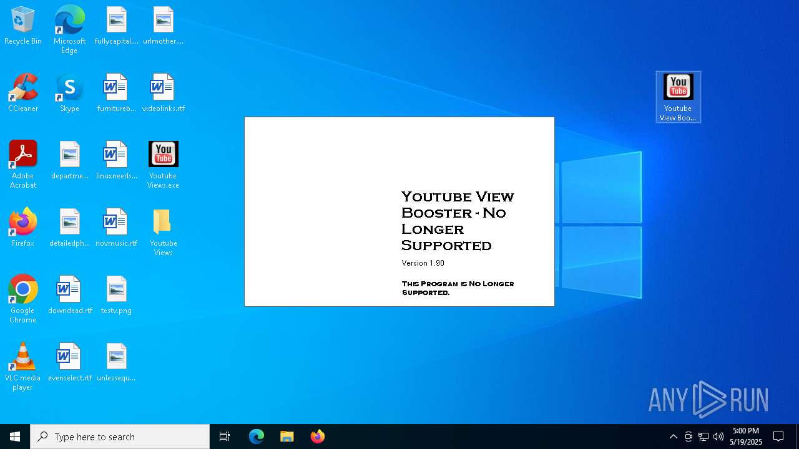Select the Youtube Views folder
The width and height of the screenshot is (799, 449).
(163, 232)
